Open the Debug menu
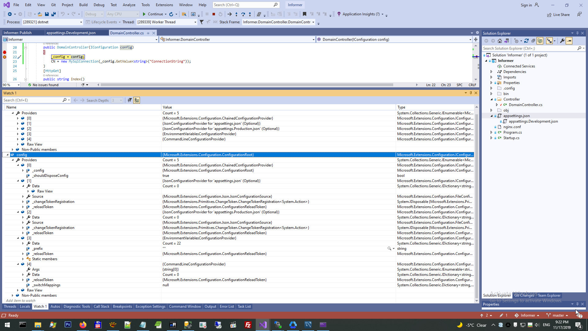The image size is (588, 331). [99, 5]
